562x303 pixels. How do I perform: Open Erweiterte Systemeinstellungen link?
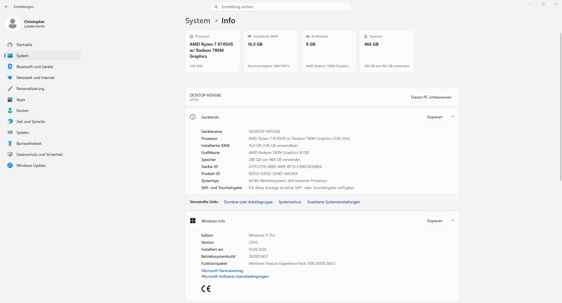[334, 202]
